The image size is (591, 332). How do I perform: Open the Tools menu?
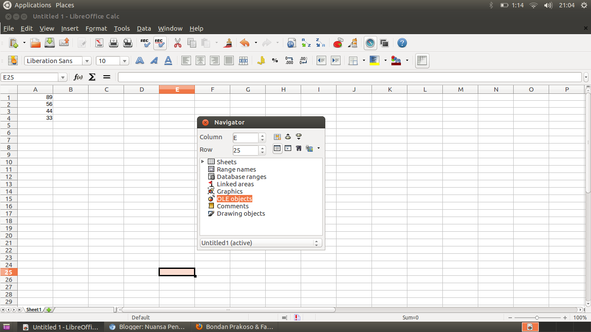[122, 29]
